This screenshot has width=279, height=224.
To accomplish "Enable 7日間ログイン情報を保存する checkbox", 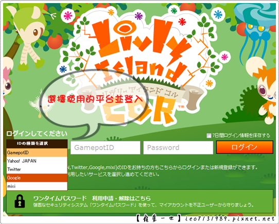I will click(208, 135).
